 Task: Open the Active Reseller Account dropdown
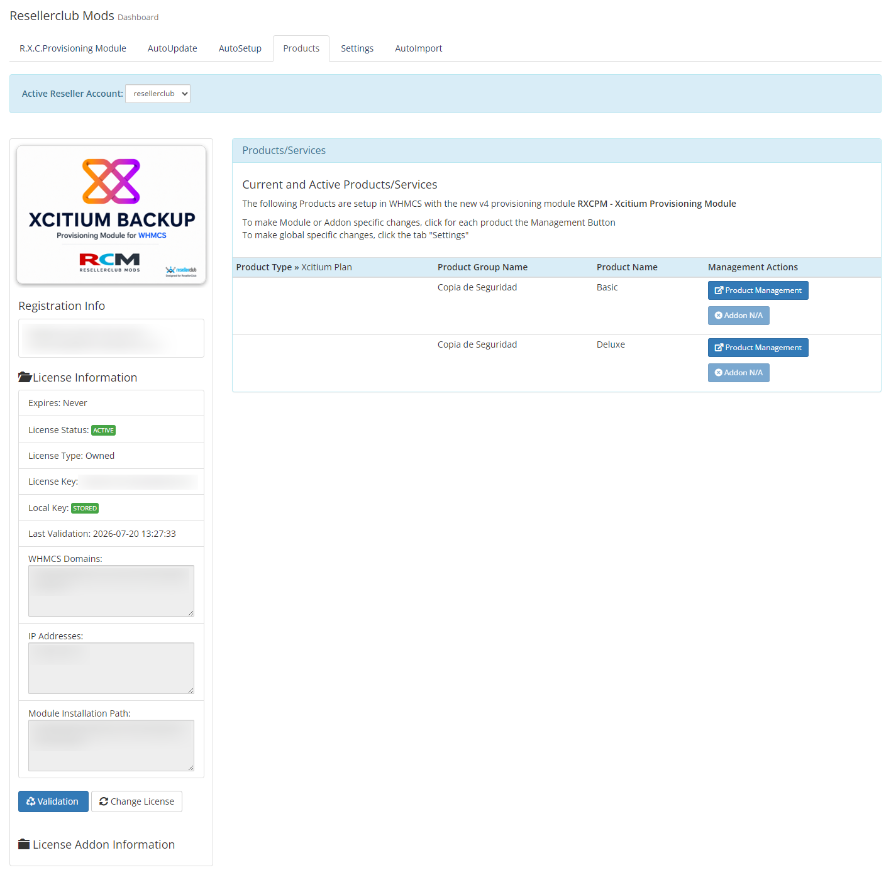[x=158, y=94]
